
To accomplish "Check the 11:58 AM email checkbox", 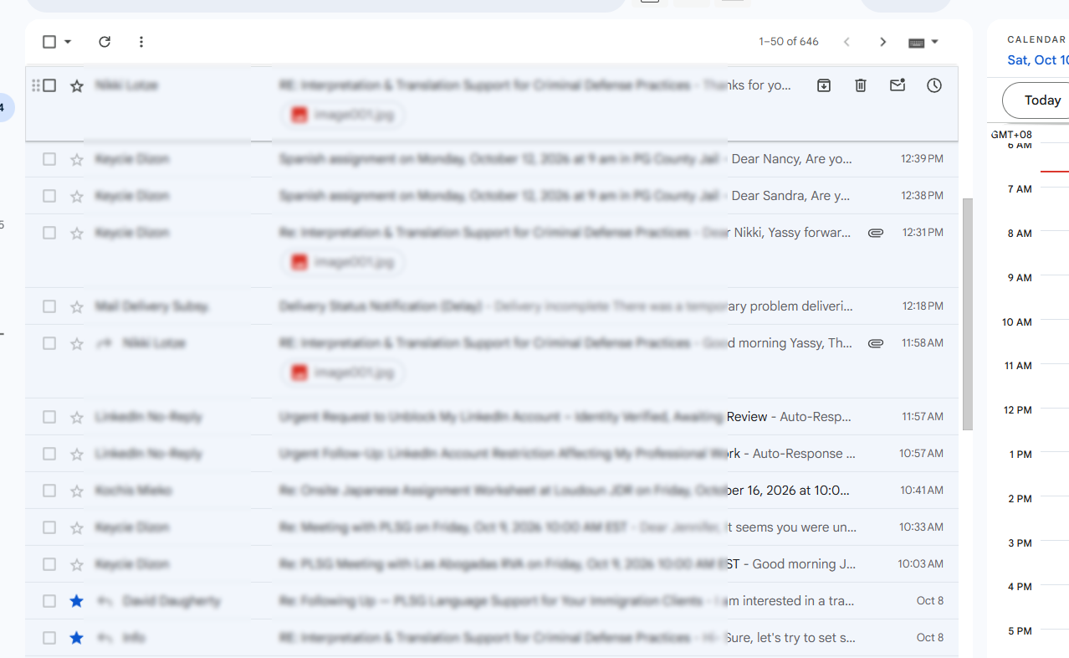I will pos(49,343).
